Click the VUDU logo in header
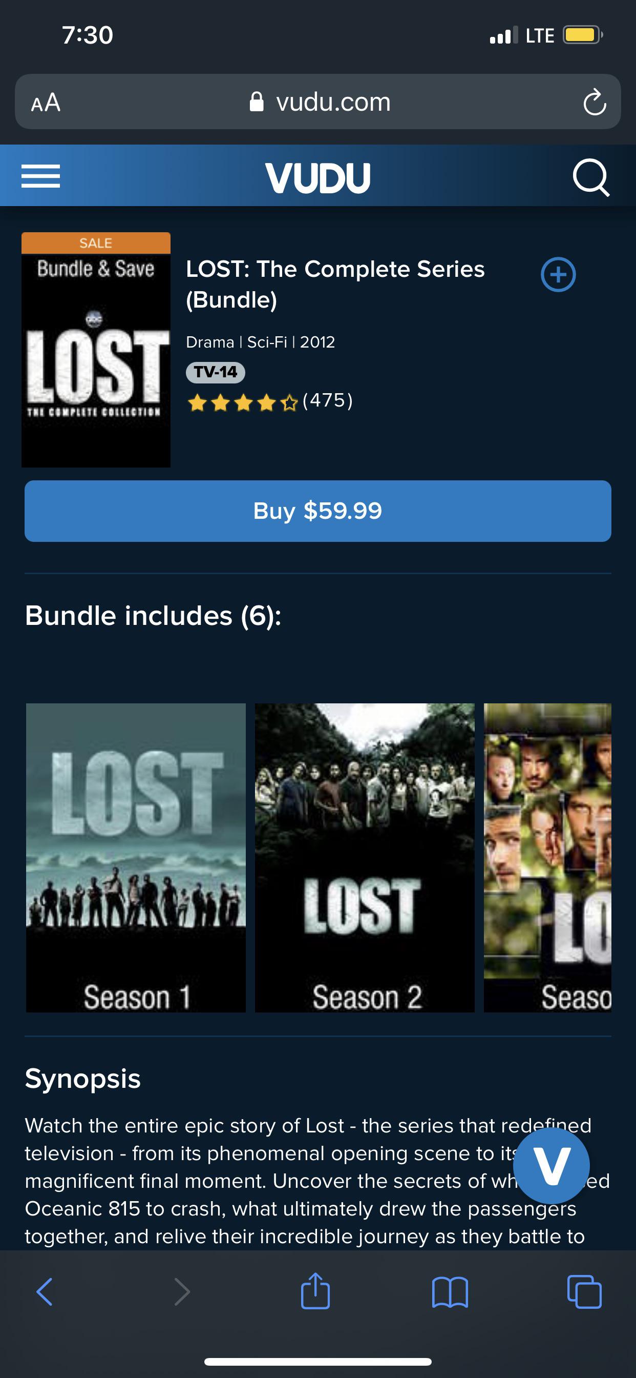The height and width of the screenshot is (1378, 636). coord(318,177)
